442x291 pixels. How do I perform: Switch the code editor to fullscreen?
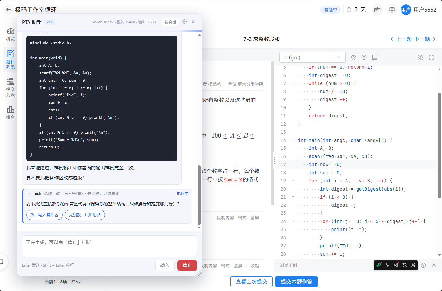pos(431,57)
